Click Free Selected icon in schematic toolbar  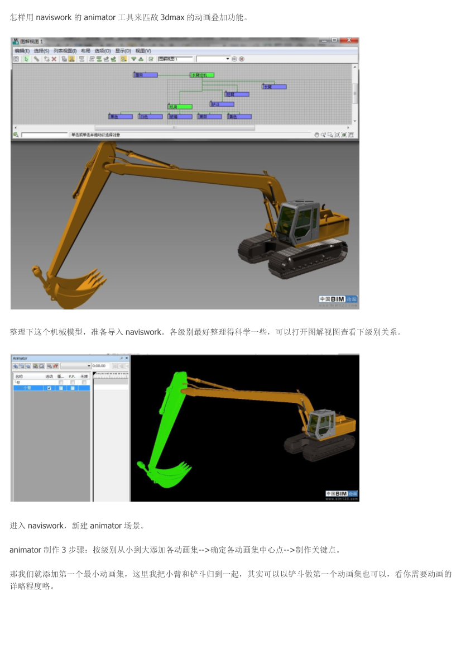[113, 59]
